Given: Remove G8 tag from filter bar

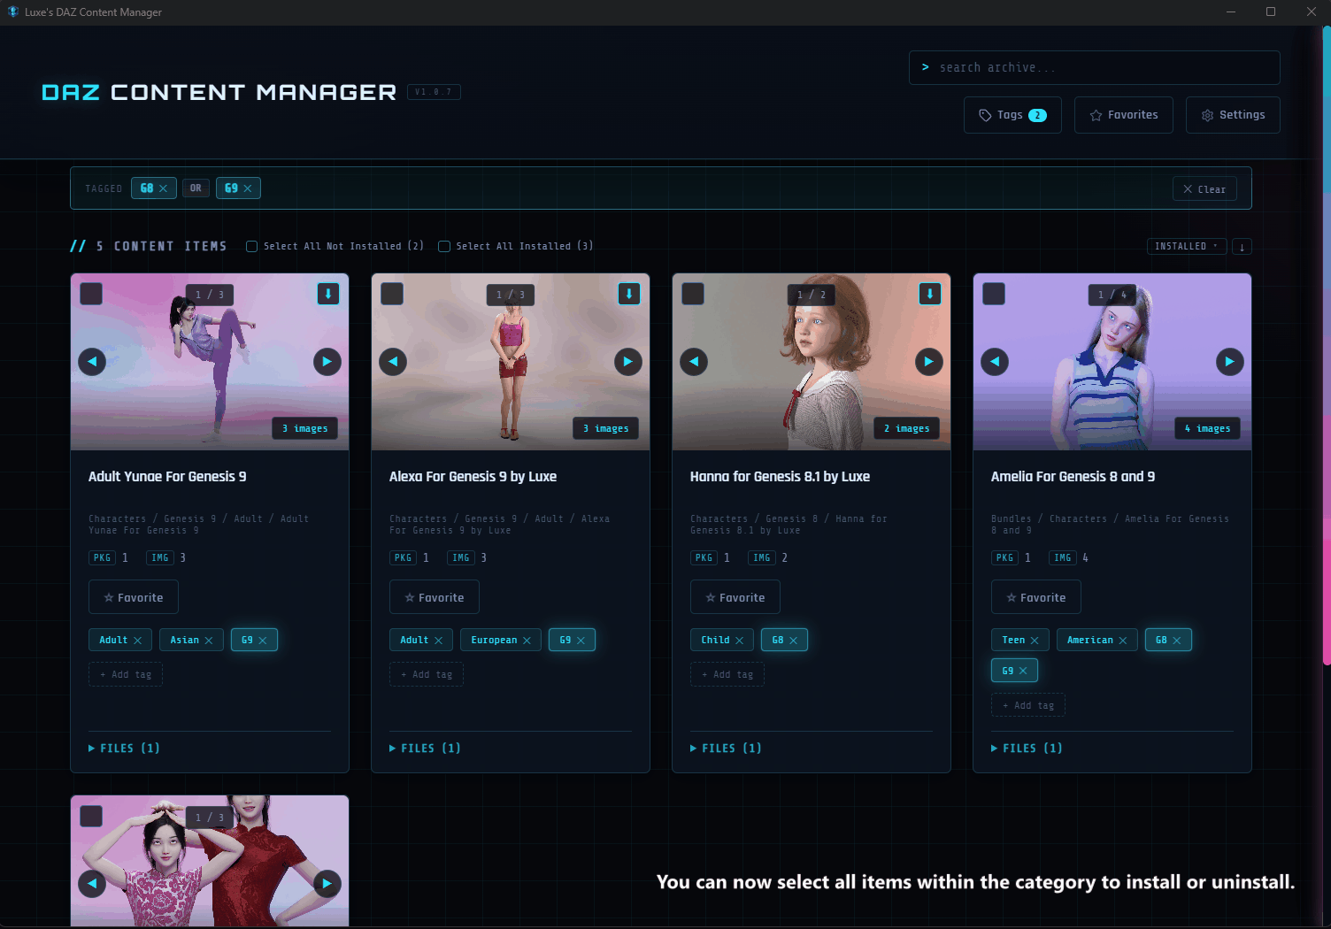Looking at the screenshot, I should click(x=164, y=188).
